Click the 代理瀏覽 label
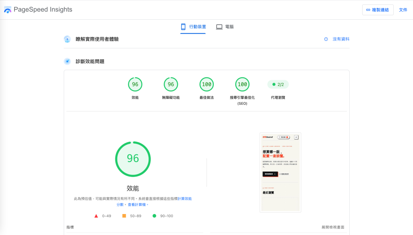This screenshot has width=413, height=235. pyautogui.click(x=278, y=98)
